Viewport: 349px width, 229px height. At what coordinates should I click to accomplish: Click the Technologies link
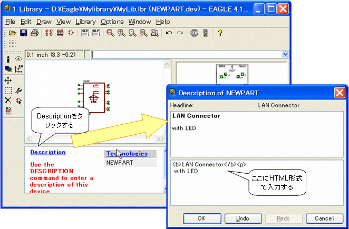127,154
